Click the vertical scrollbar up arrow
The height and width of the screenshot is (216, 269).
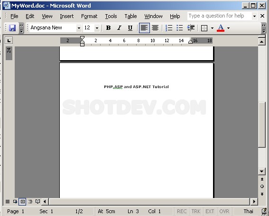(x=261, y=42)
